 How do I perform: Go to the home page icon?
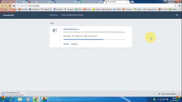click(14, 6)
